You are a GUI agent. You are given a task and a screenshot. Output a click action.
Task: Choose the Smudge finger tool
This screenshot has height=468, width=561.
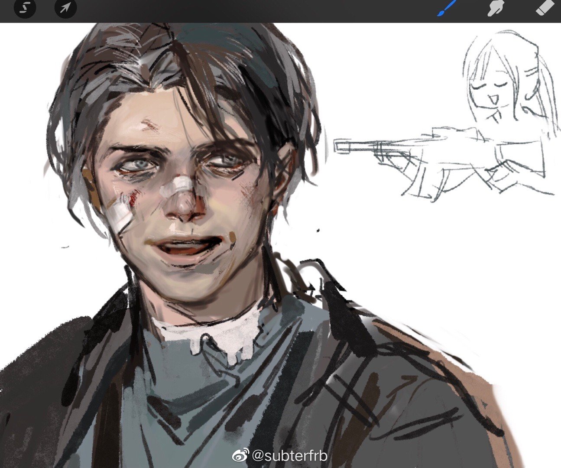[x=496, y=8]
